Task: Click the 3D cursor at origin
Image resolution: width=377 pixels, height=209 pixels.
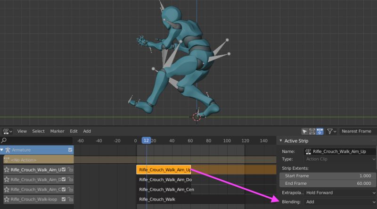Action: pos(197,117)
